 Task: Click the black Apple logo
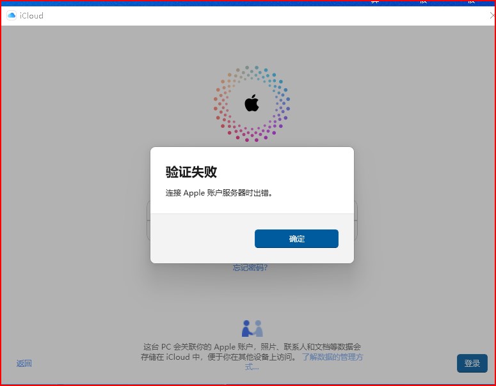(252, 103)
